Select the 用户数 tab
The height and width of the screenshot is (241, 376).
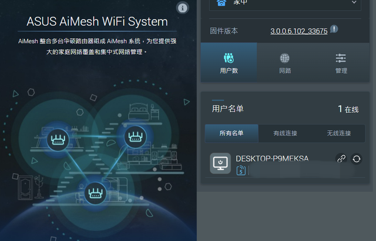click(229, 62)
